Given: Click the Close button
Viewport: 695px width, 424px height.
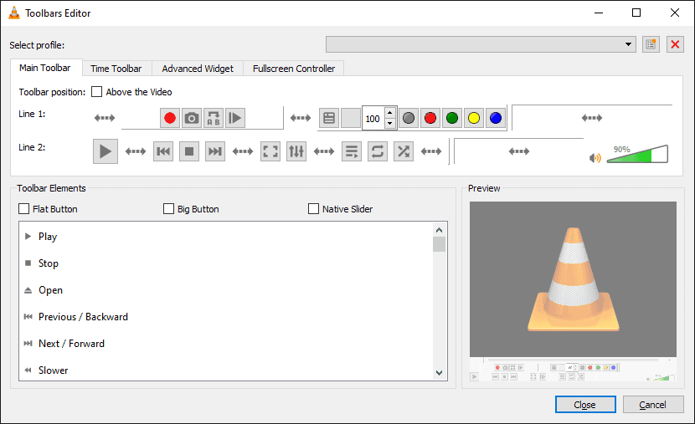Looking at the screenshot, I should [x=585, y=405].
